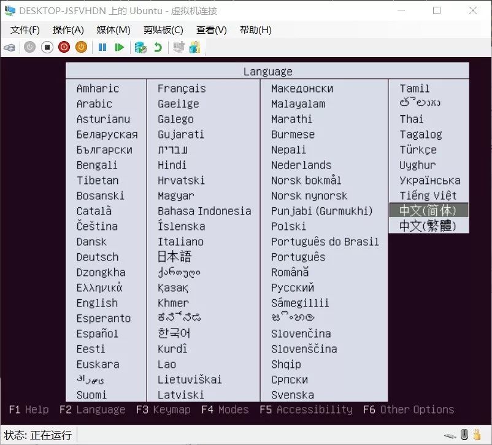
Task: Click F3 Keymap at the bottom
Action: pos(163,409)
